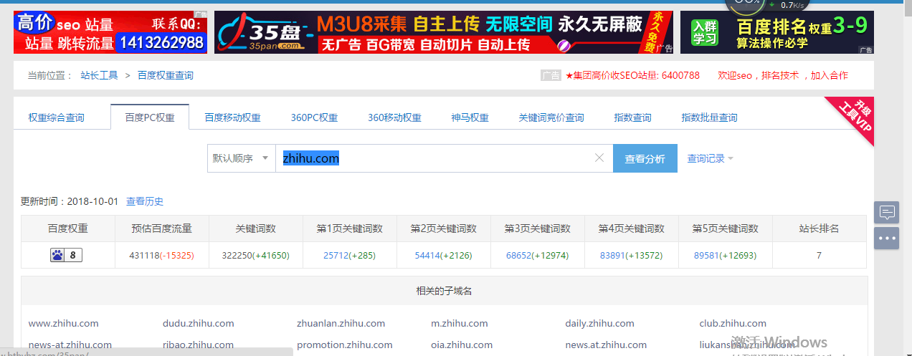
Task: Click the 预估百度流量 column header
Action: [x=161, y=228]
